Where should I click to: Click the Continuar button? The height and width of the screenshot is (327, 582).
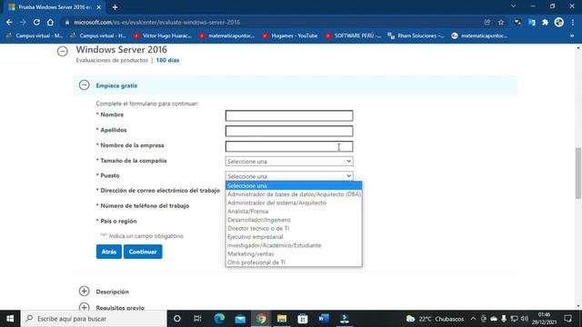coord(143,252)
